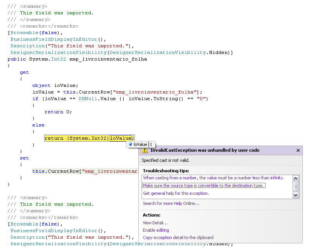Open View Detail for the exception

155,223
